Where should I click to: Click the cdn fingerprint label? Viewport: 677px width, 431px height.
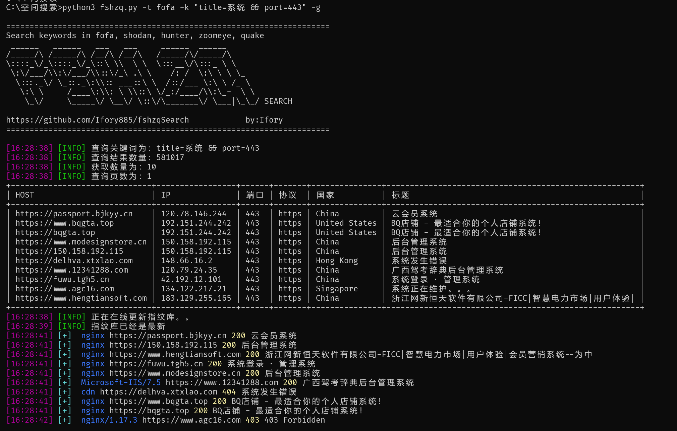coord(88,392)
